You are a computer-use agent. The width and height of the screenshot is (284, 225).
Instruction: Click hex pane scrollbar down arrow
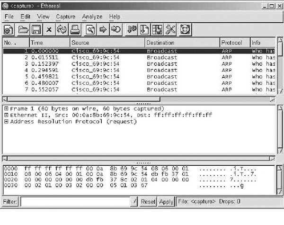(280, 191)
